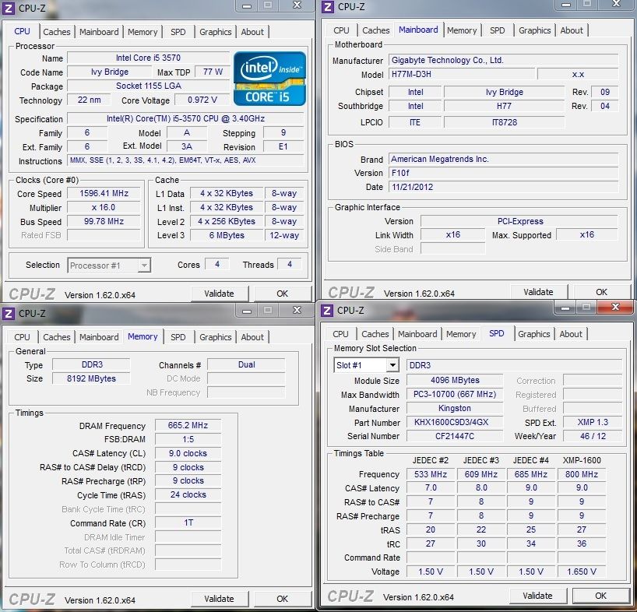Click the Serial Number value CF21447C
The height and width of the screenshot is (612, 637).
coord(455,436)
